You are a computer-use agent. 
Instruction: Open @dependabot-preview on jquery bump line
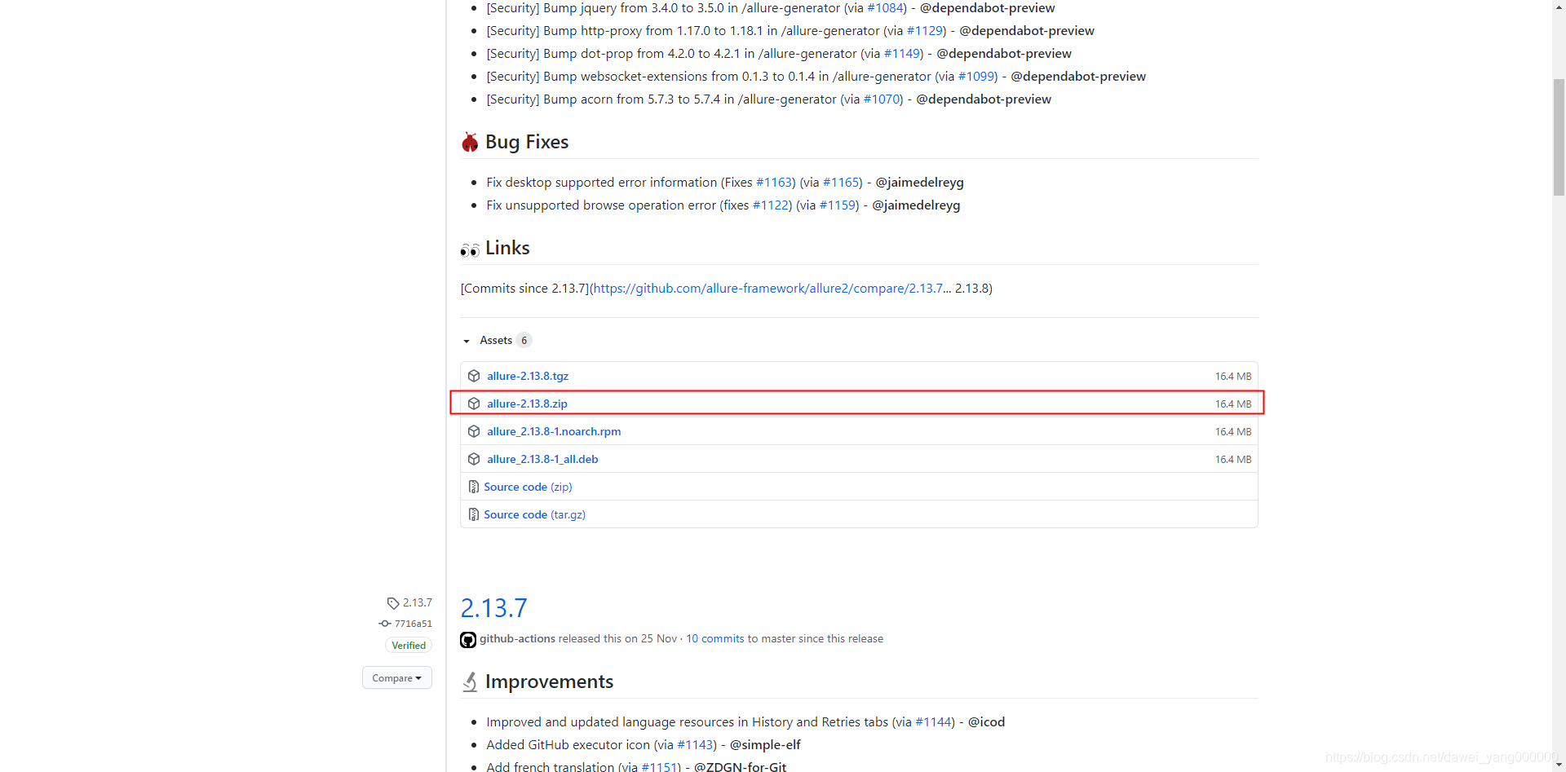click(x=988, y=7)
